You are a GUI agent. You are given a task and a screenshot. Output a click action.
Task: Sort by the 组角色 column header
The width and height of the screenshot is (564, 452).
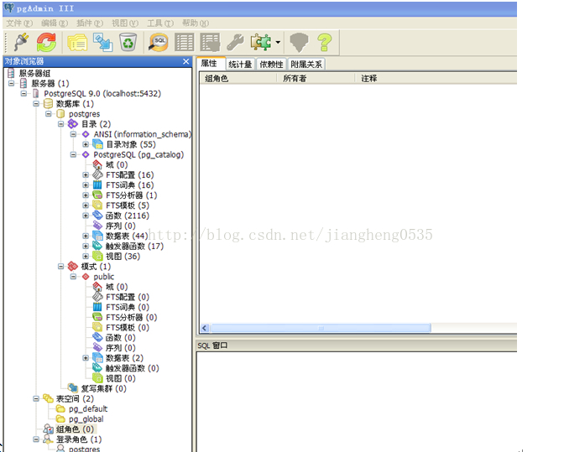[x=238, y=78]
